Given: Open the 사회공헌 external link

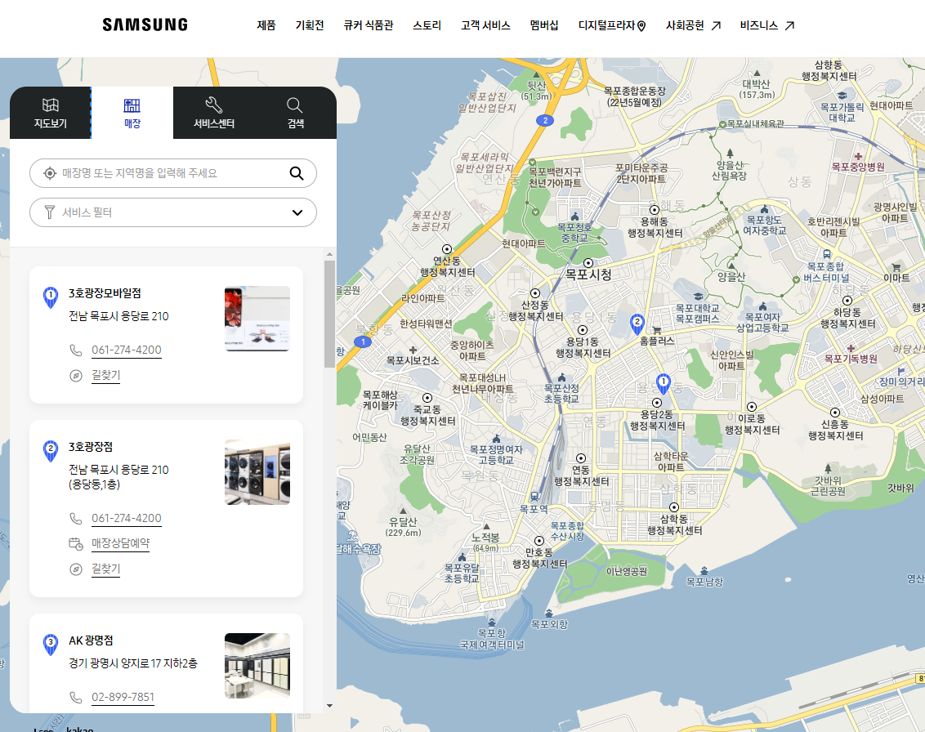Looking at the screenshot, I should point(693,25).
